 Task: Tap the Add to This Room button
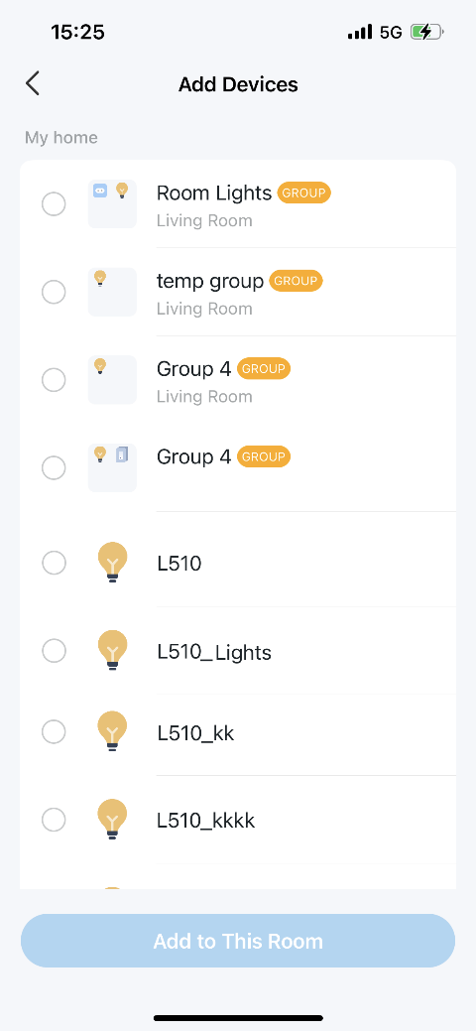tap(238, 941)
